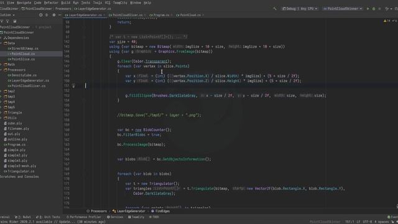Click the Debug bug icon

tap(374, 9)
